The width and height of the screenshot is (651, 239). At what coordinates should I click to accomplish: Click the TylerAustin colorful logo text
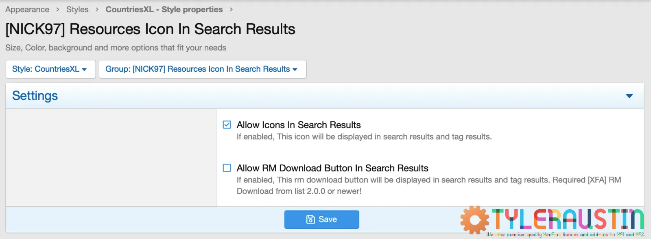568,219
